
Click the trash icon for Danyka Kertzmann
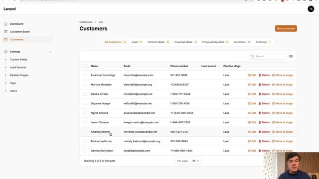coord(260,151)
